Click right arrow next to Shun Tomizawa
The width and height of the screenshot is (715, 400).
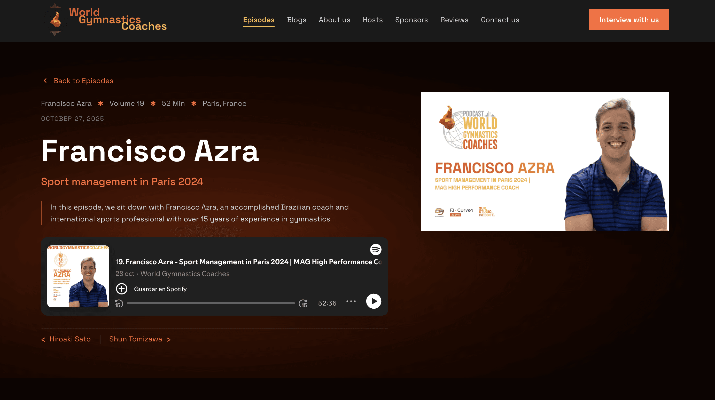(x=168, y=340)
